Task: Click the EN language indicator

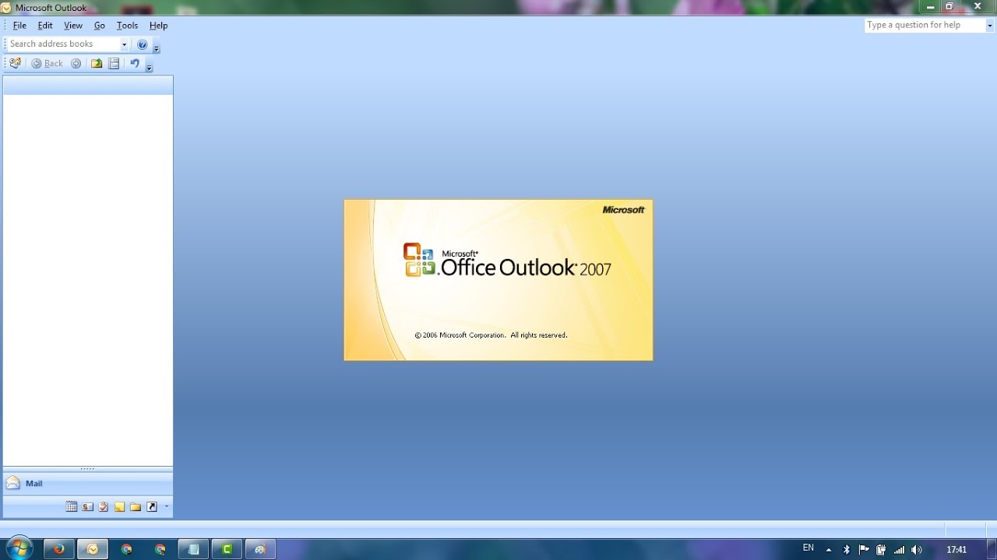Action: click(x=809, y=548)
